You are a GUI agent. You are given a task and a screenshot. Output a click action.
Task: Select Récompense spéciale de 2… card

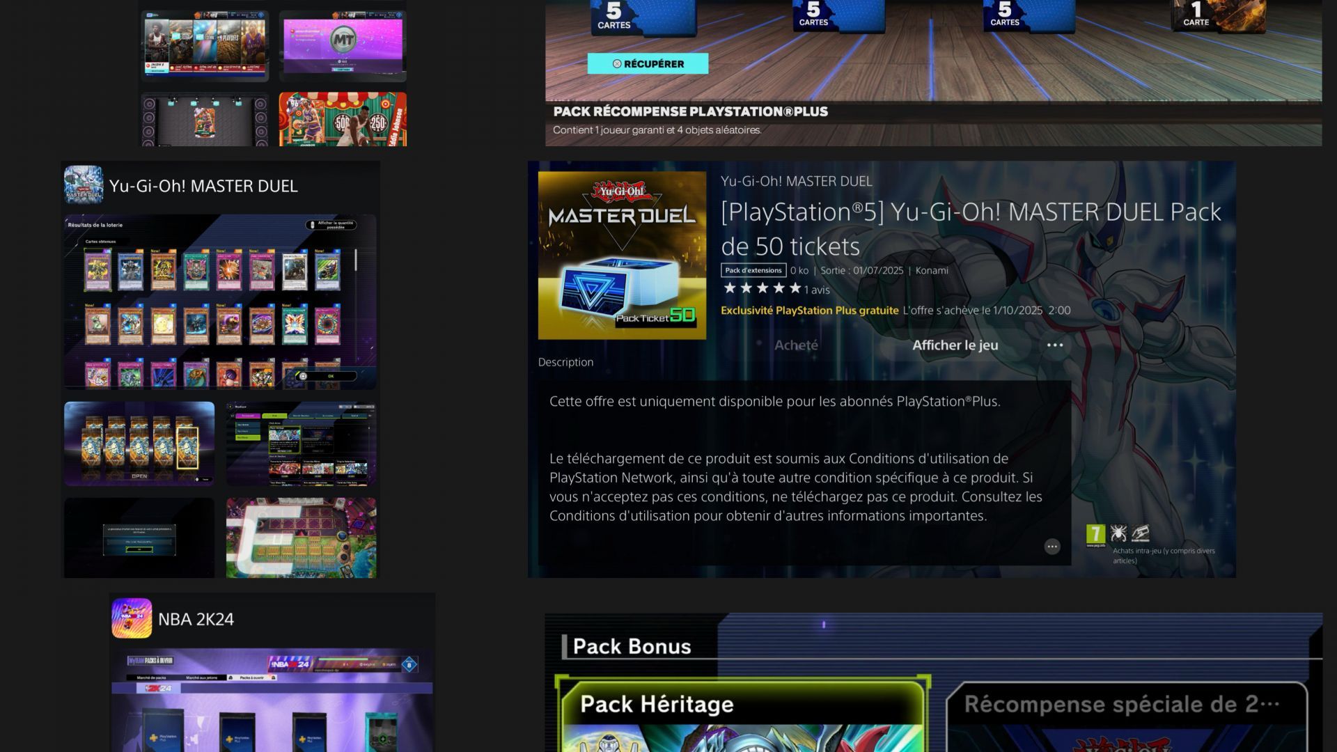[1126, 717]
